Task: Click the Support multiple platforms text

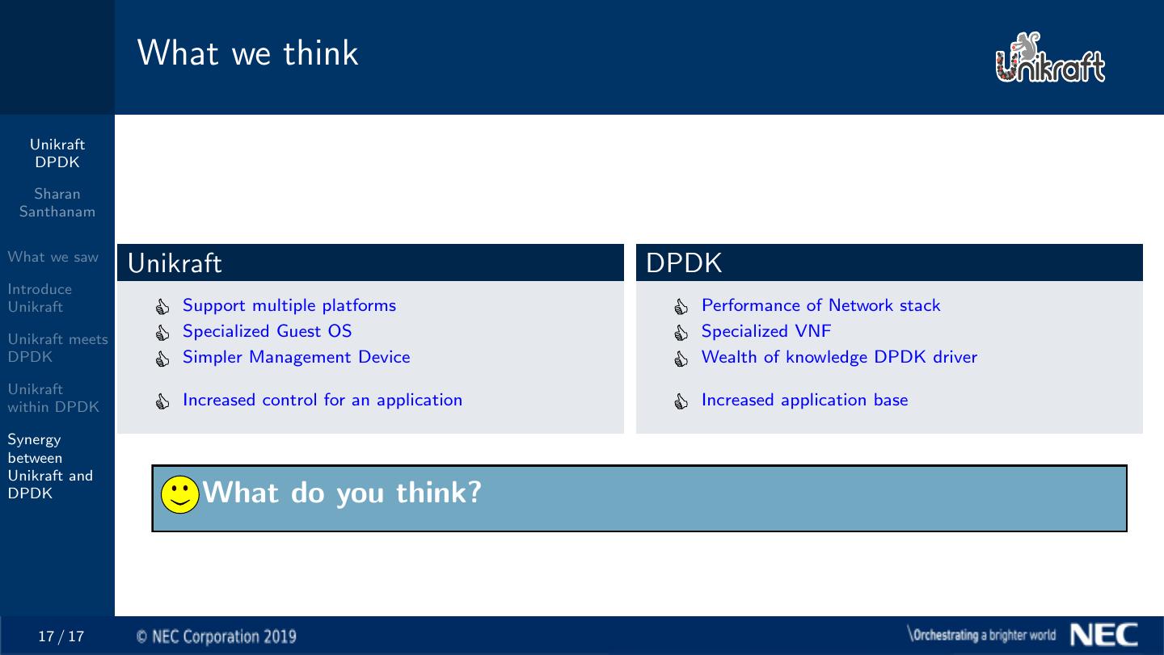Action: pyautogui.click(x=289, y=306)
